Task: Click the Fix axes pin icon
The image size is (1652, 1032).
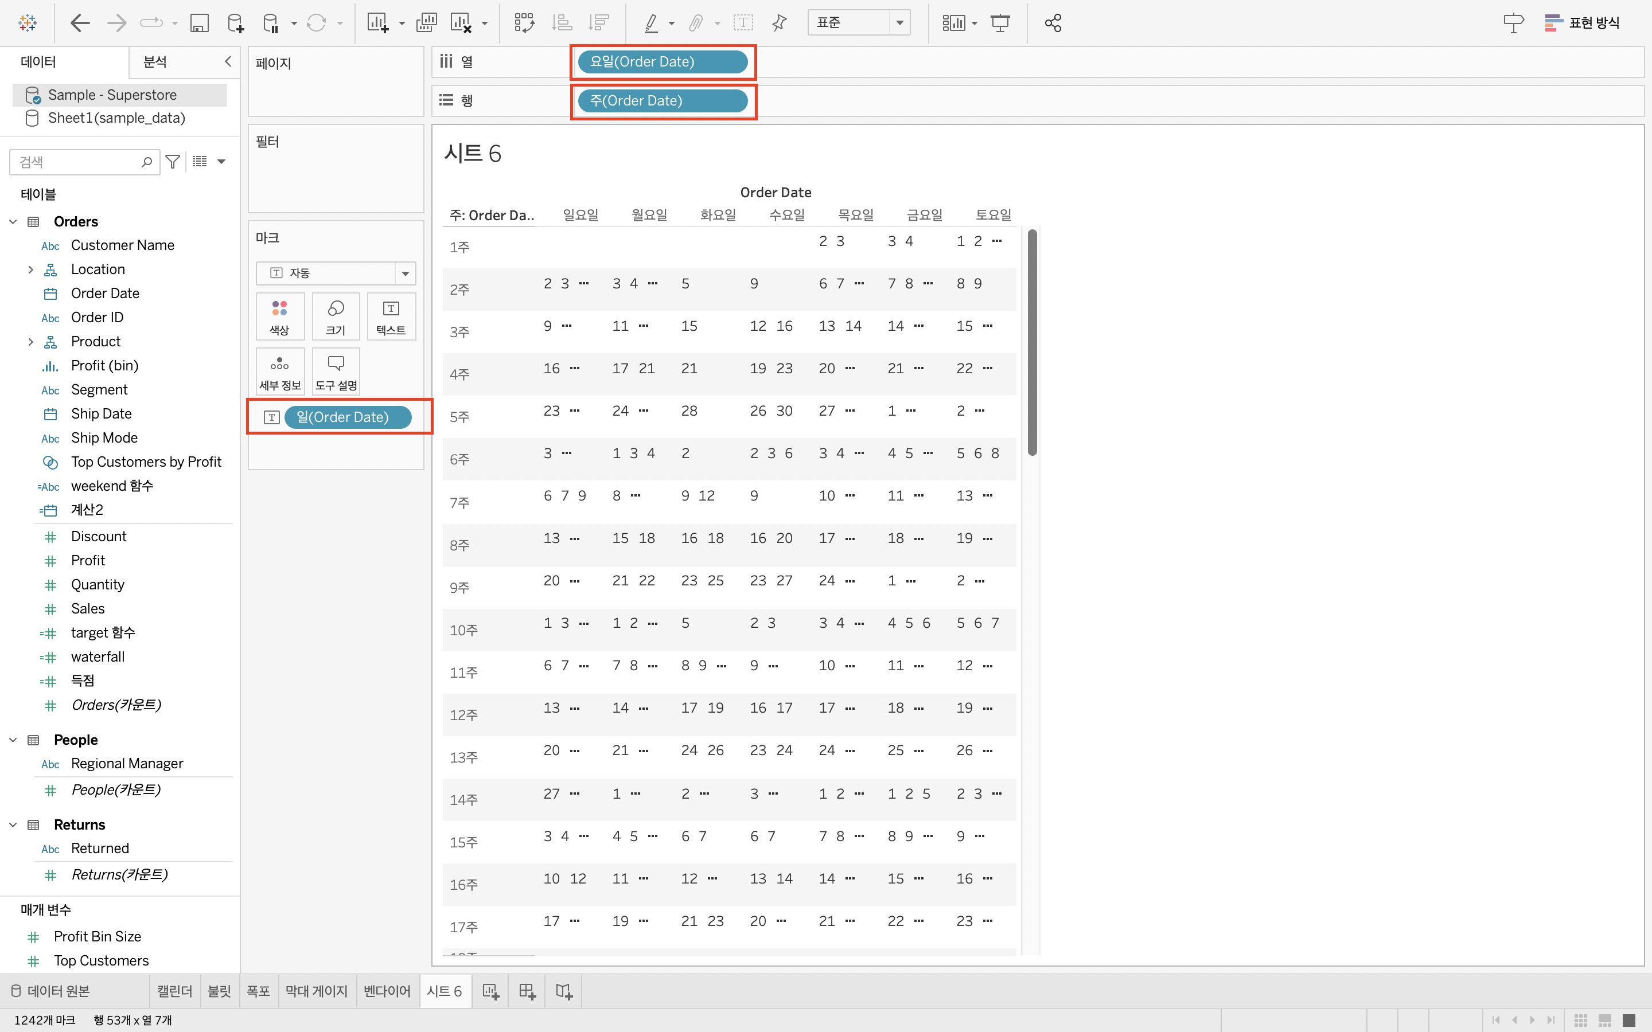Action: pos(780,23)
